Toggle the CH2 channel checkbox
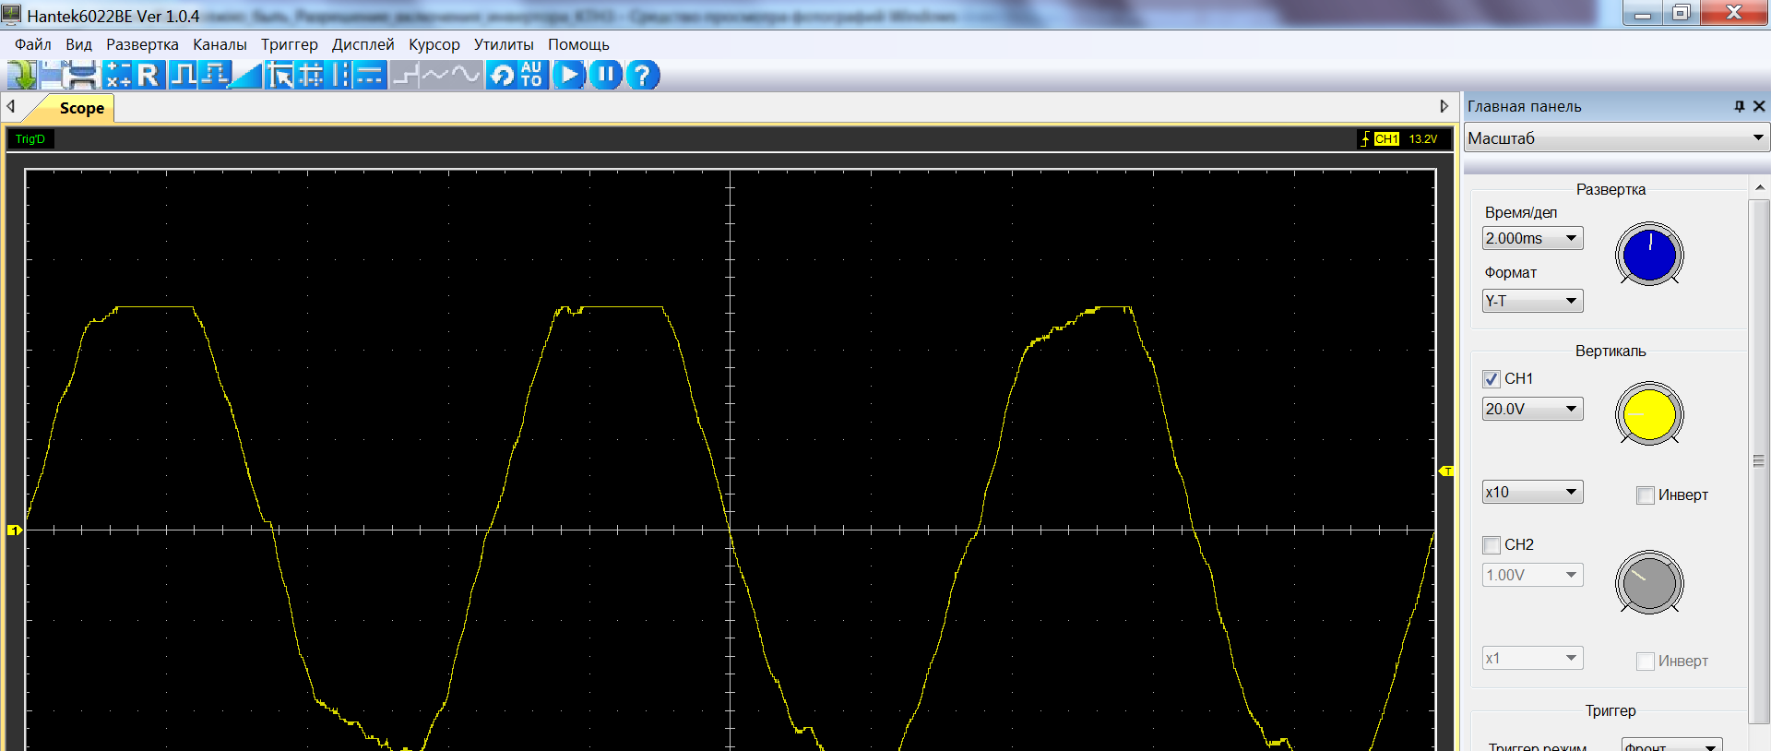The width and height of the screenshot is (1771, 751). (x=1492, y=545)
